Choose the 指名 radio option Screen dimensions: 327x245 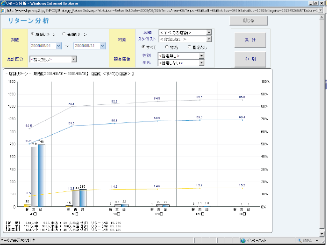pos(167,47)
